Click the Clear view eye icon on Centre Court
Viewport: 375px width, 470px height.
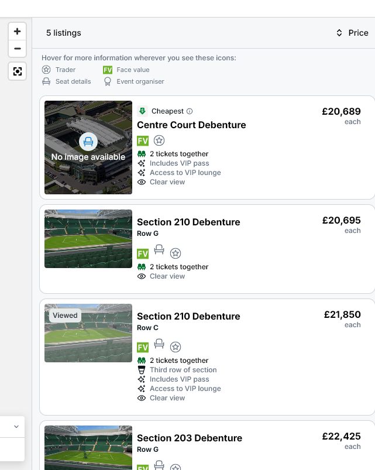[x=142, y=182]
